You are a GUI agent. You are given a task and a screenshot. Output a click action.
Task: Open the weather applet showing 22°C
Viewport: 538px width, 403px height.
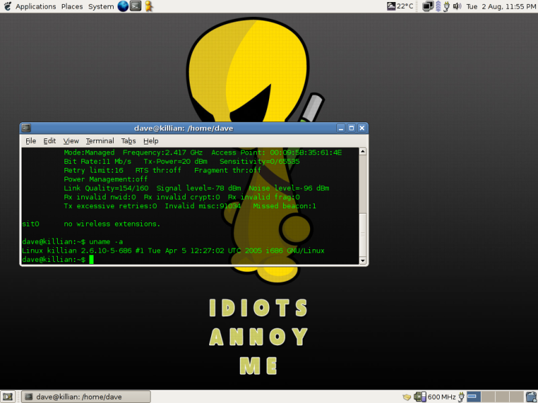[x=400, y=6]
